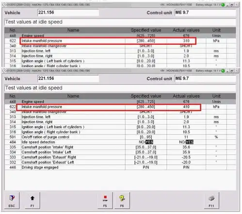The height and width of the screenshot is (214, 242).
Task: Click green battery status indicator in lower window
Action: click(x=223, y=71)
